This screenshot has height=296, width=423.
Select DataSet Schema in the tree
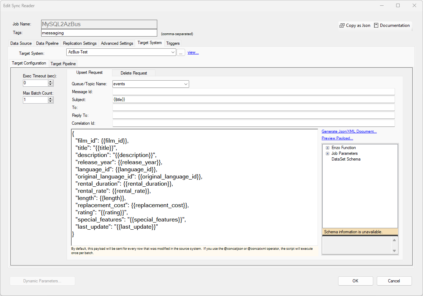click(x=346, y=159)
